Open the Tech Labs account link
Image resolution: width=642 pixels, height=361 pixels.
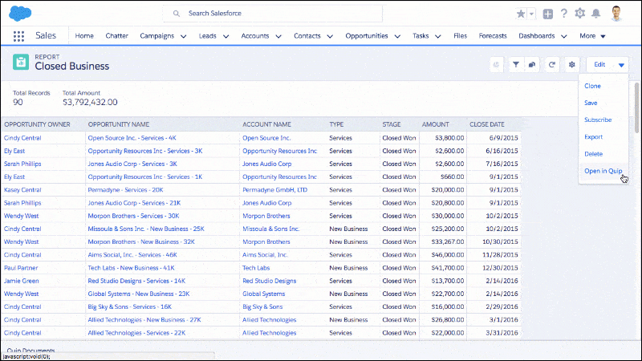tap(256, 268)
